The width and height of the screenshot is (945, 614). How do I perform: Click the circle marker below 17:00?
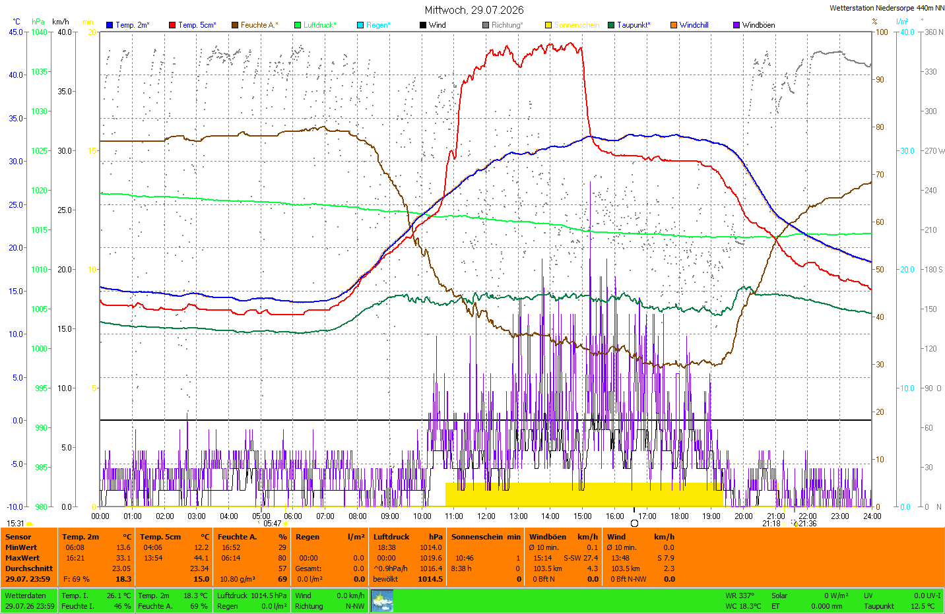tap(634, 523)
